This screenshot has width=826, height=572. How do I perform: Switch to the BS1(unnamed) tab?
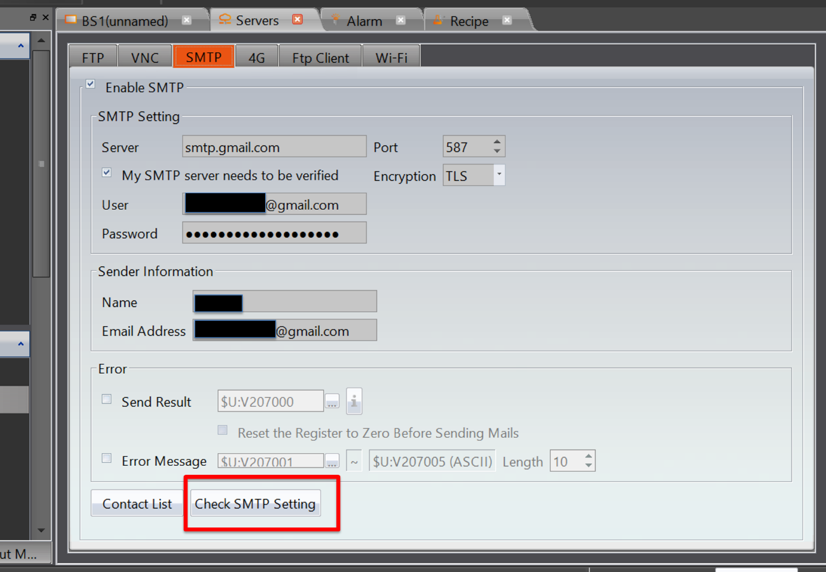point(125,21)
